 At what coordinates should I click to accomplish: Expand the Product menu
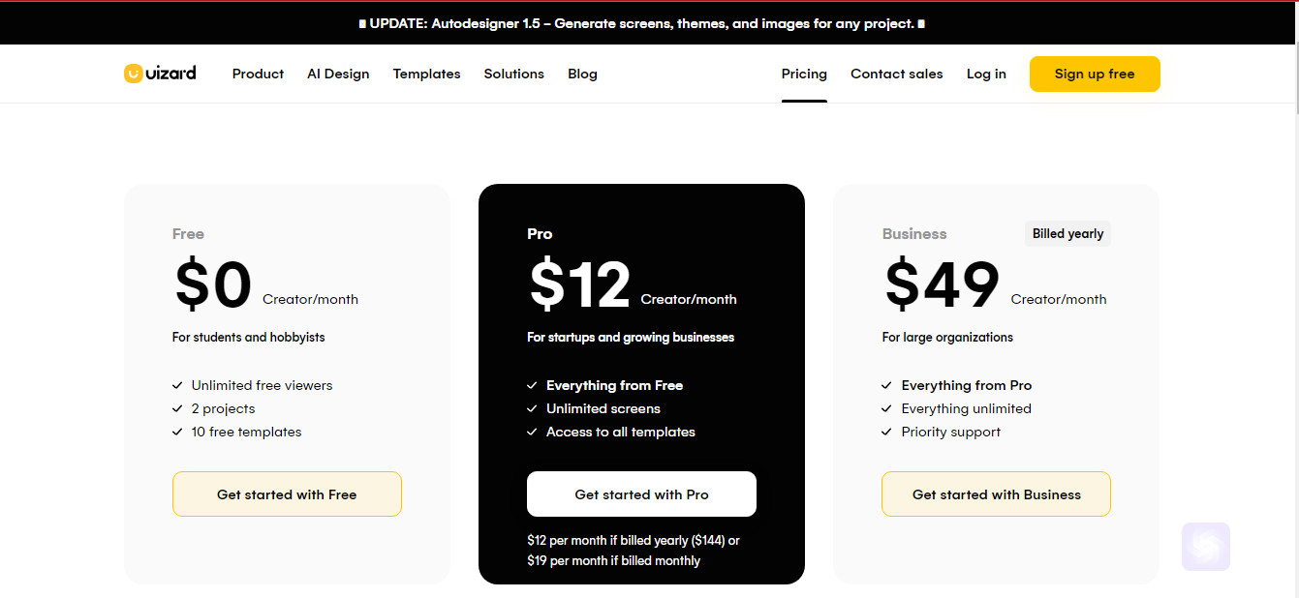(x=258, y=74)
